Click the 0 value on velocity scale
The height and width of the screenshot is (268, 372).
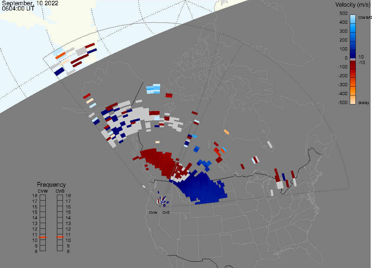tap(346, 58)
